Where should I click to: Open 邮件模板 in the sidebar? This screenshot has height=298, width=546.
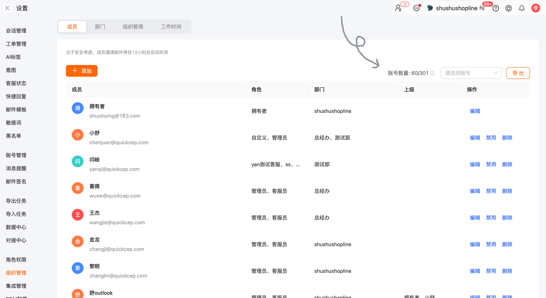coord(16,110)
